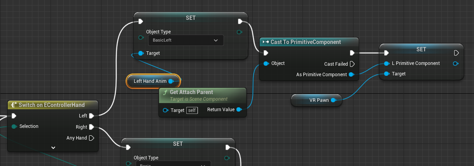Click the Right execution pin on Switch node

point(91,127)
